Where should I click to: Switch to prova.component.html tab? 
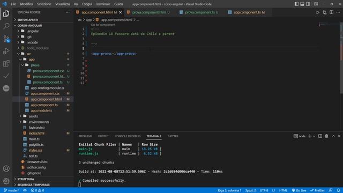click(149, 12)
